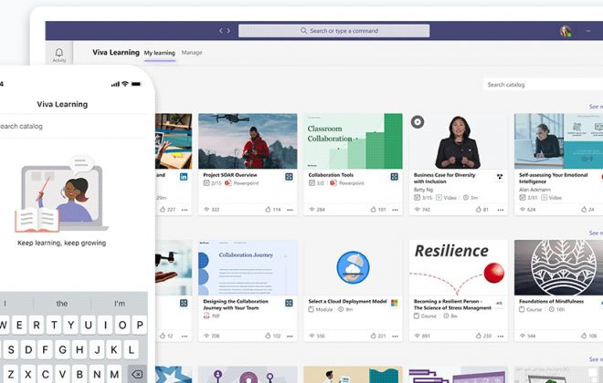Screen dimensions: 603x383
Task: Tap the phone Search catalog field
Action: click(73, 126)
